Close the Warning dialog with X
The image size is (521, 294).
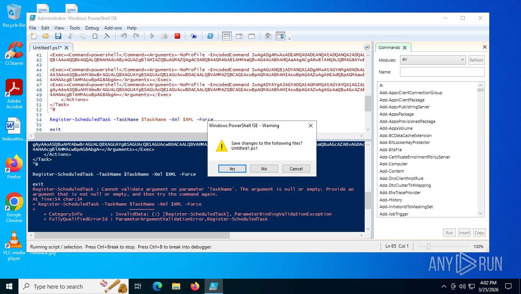tap(311, 126)
